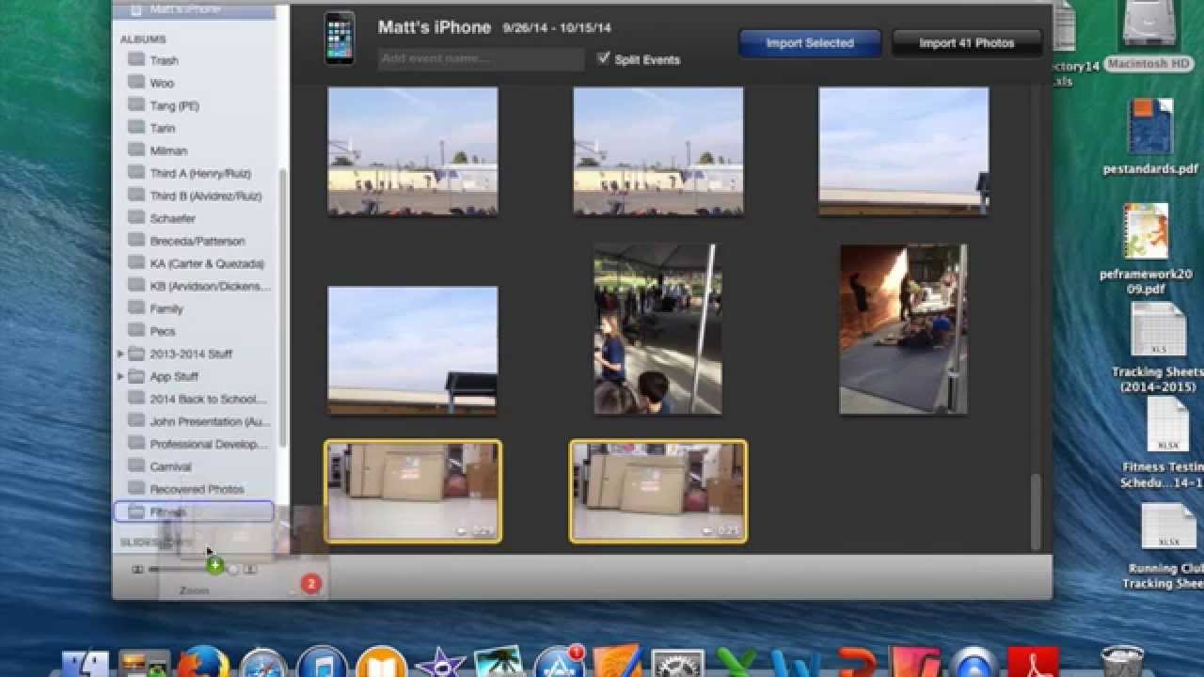Click the Add event name field
This screenshot has width=1204, height=677.
481,58
